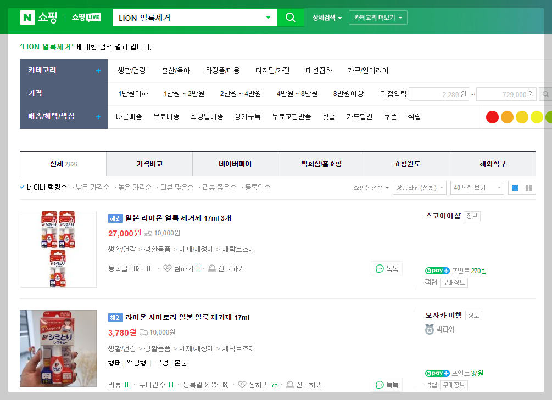The width and height of the screenshot is (552, 400).
Task: Sort by 리뷰 많은순
Action: [x=177, y=188]
